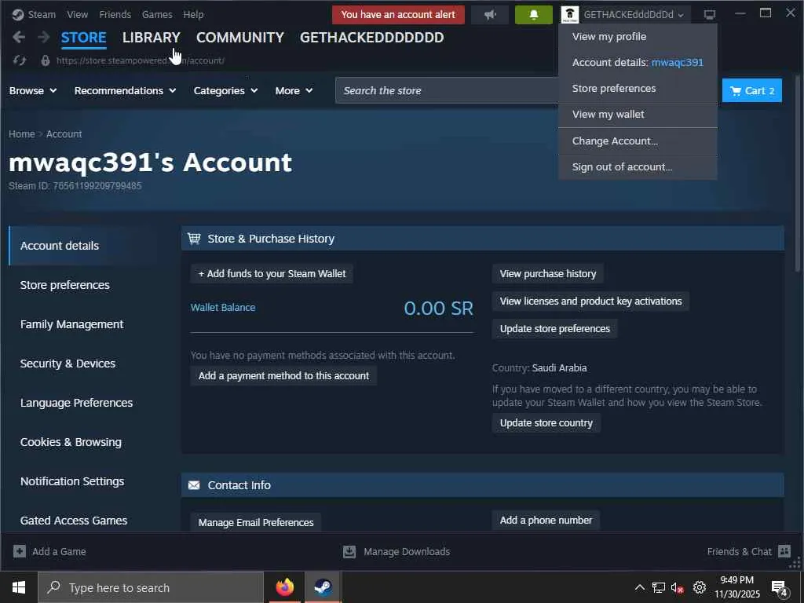The image size is (804, 603).
Task: Click the Home breadcrumb link
Action: pos(21,133)
